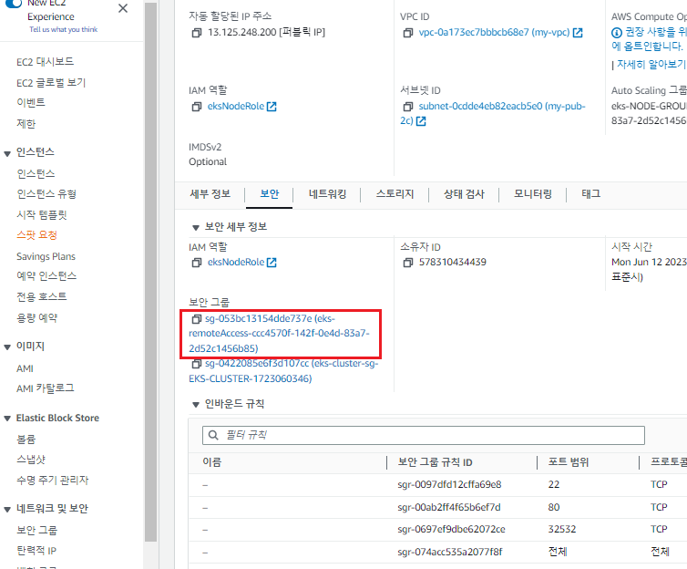Collapse the 보안 세부 정보 section
This screenshot has width=687, height=569.
(195, 228)
